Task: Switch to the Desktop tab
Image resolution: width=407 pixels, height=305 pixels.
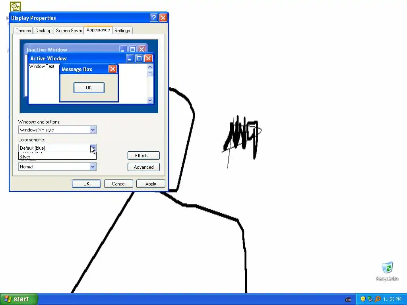Action: coord(43,30)
